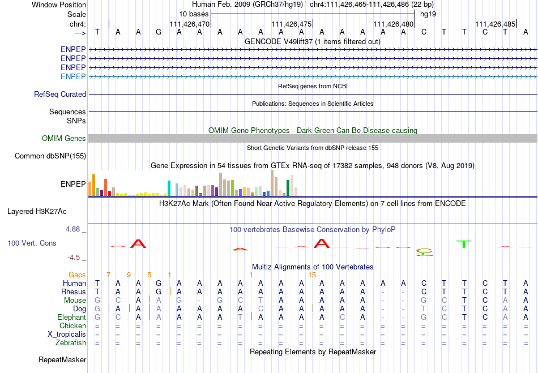Click the coordinate label 111,426,470
The height and width of the screenshot is (373, 538).
click(189, 24)
